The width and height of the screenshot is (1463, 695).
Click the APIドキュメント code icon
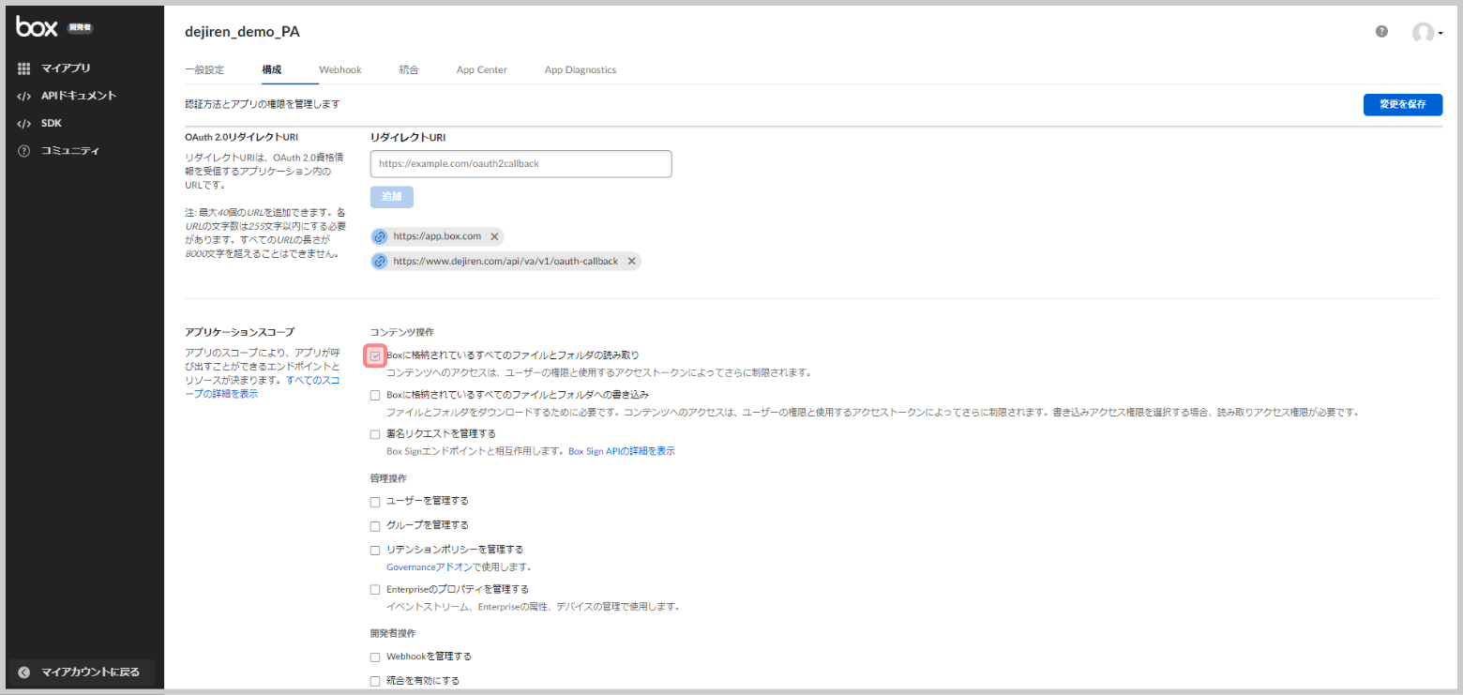click(24, 96)
